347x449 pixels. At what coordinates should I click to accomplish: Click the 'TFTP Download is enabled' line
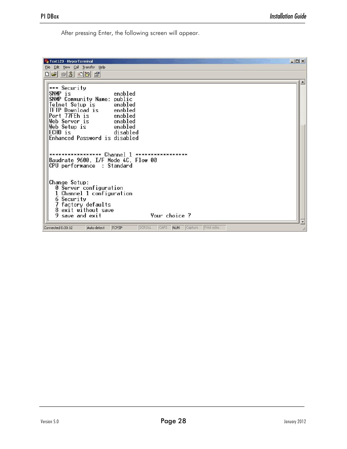point(92,110)
